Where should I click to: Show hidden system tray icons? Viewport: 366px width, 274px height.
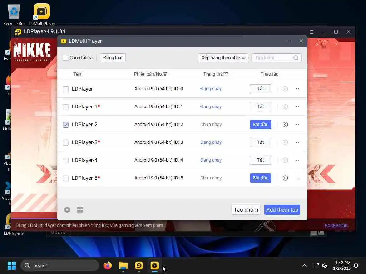point(305,265)
